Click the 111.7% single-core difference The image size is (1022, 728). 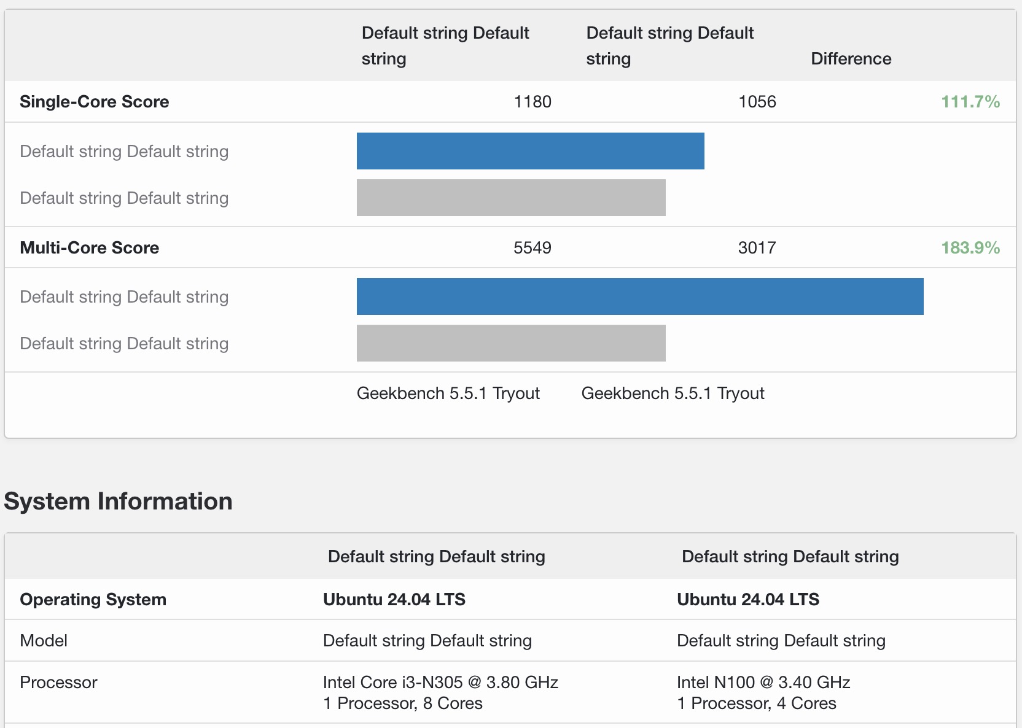pyautogui.click(x=970, y=102)
